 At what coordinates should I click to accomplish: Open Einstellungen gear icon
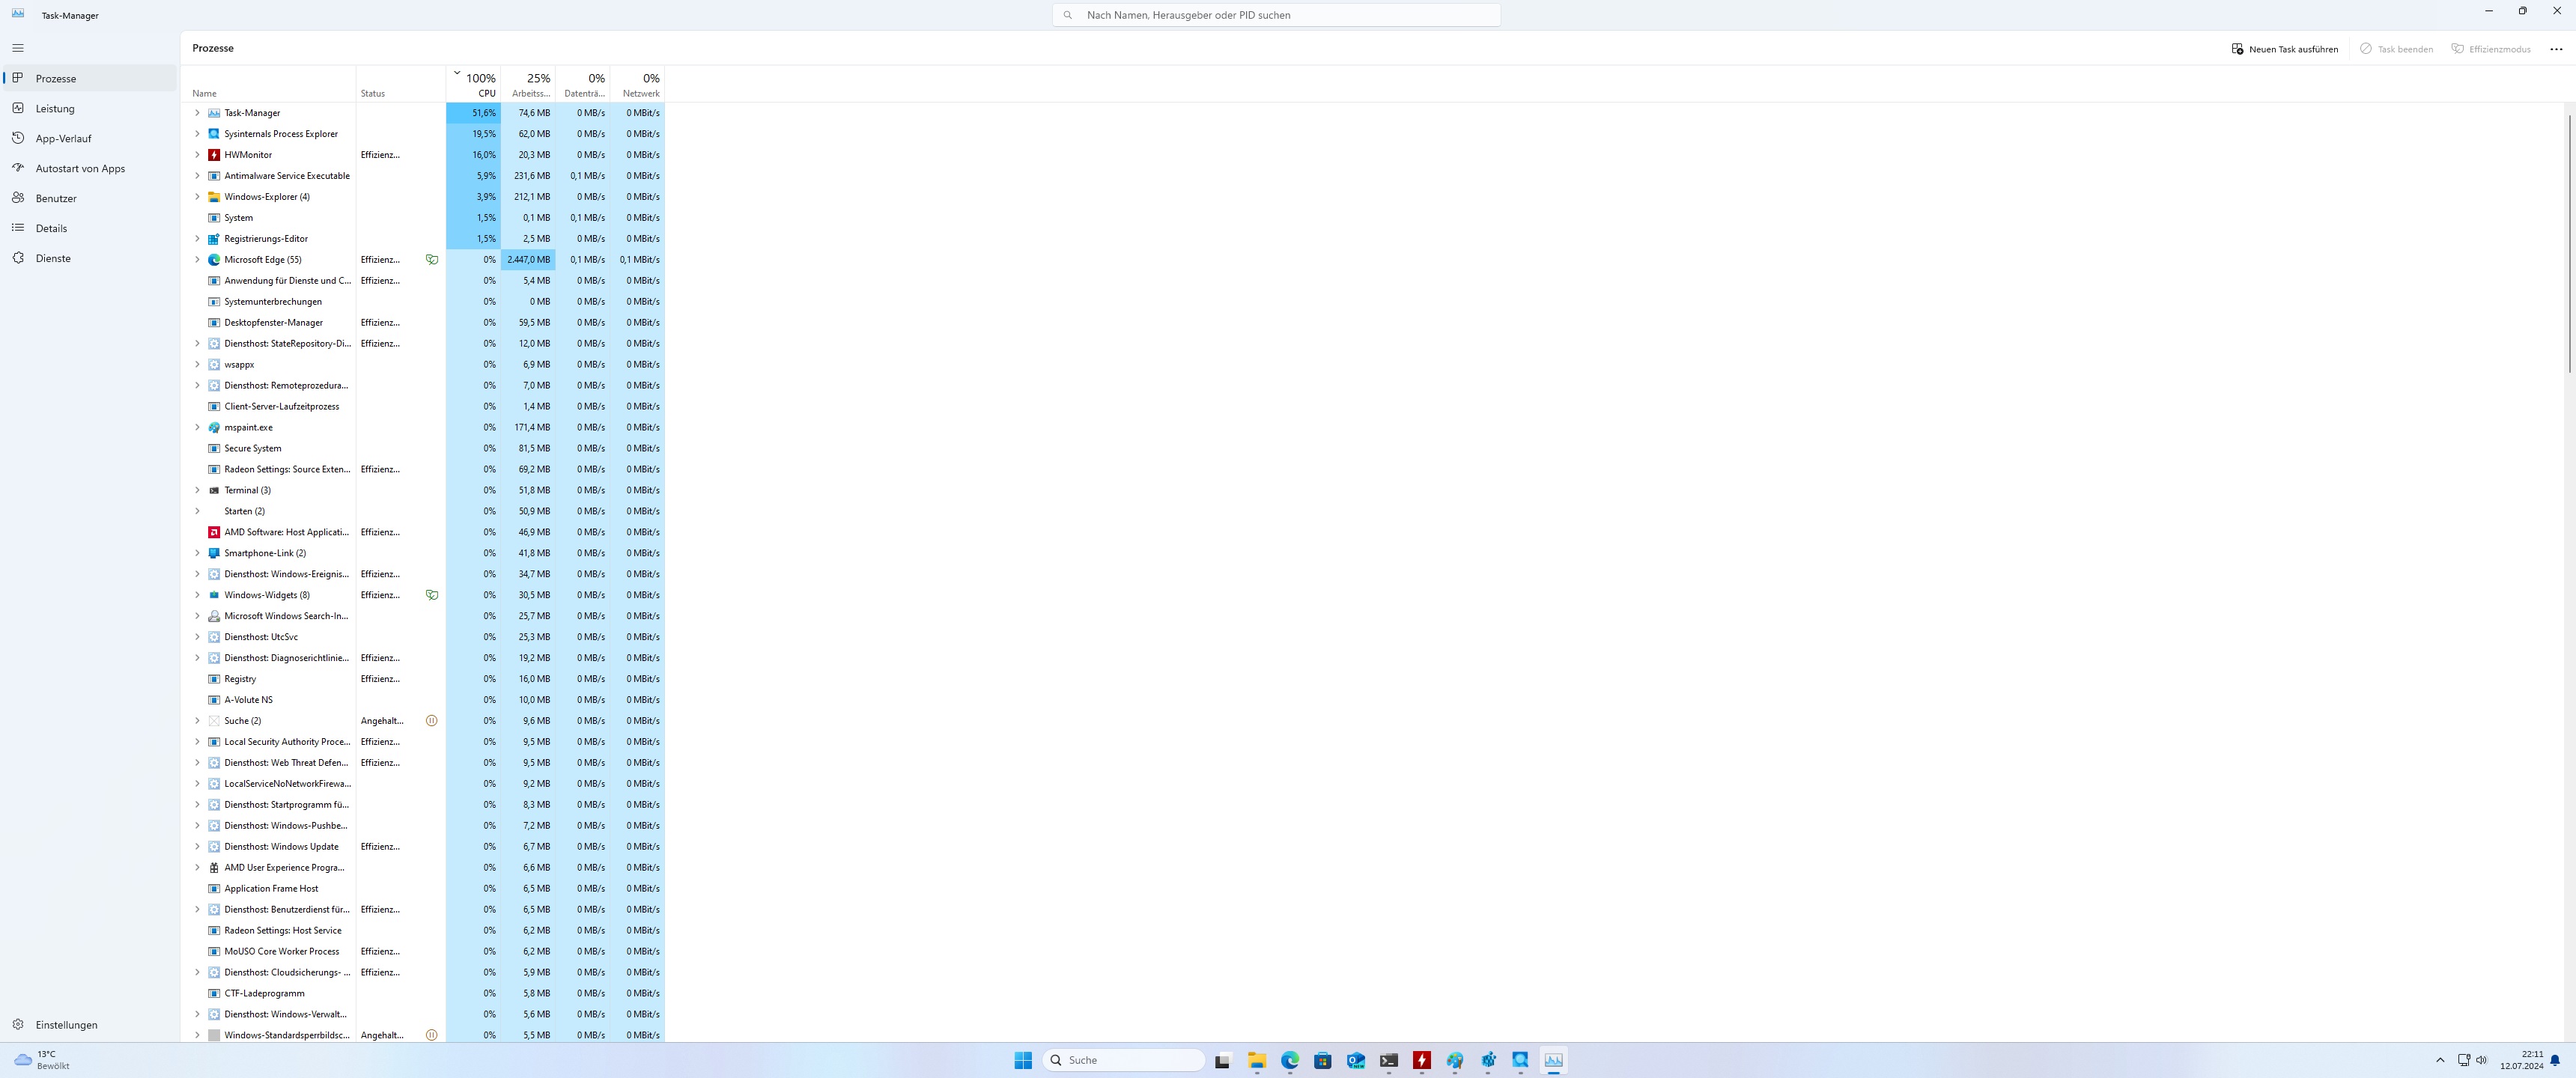coord(18,1024)
